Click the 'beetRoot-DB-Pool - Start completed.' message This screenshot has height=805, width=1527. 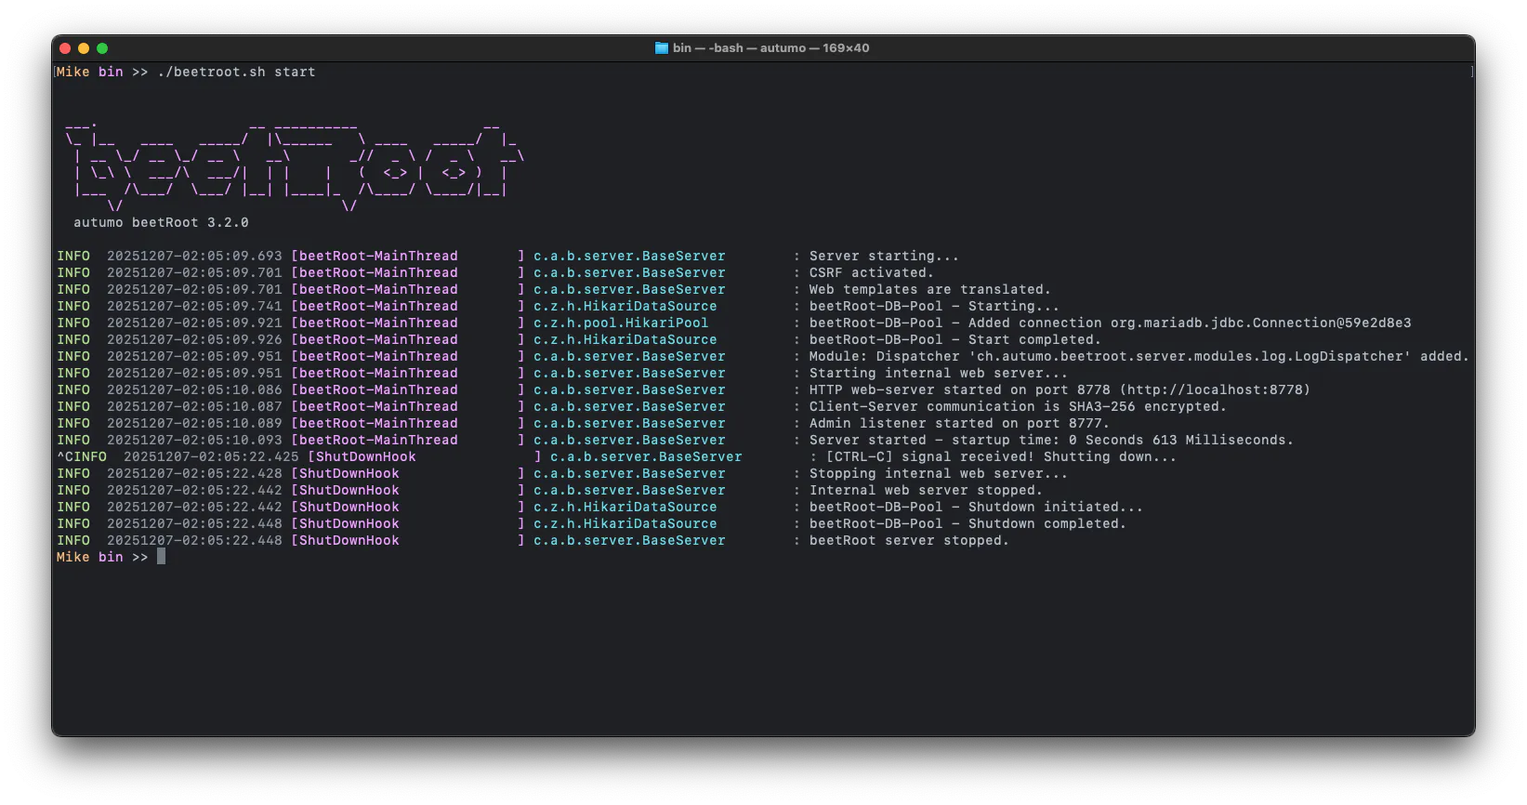(x=954, y=339)
